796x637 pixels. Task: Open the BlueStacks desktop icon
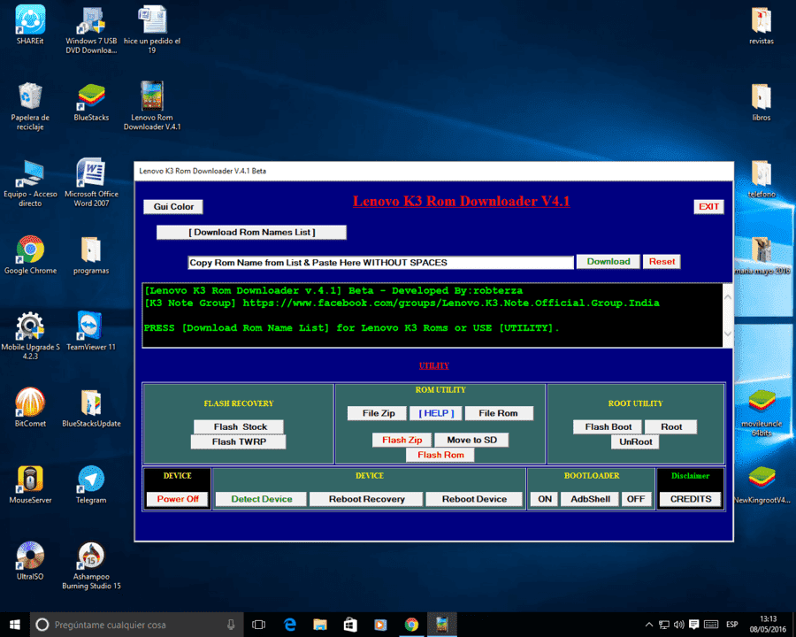(91, 102)
